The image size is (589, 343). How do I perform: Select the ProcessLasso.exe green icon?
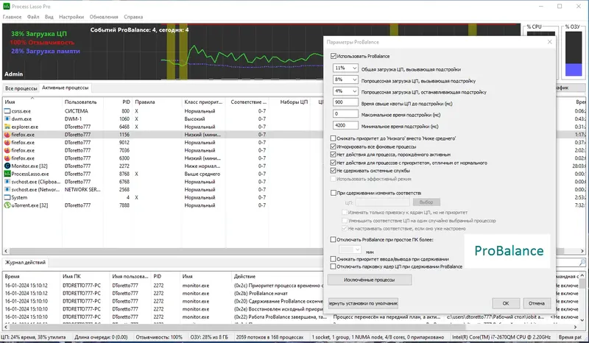coord(7,174)
